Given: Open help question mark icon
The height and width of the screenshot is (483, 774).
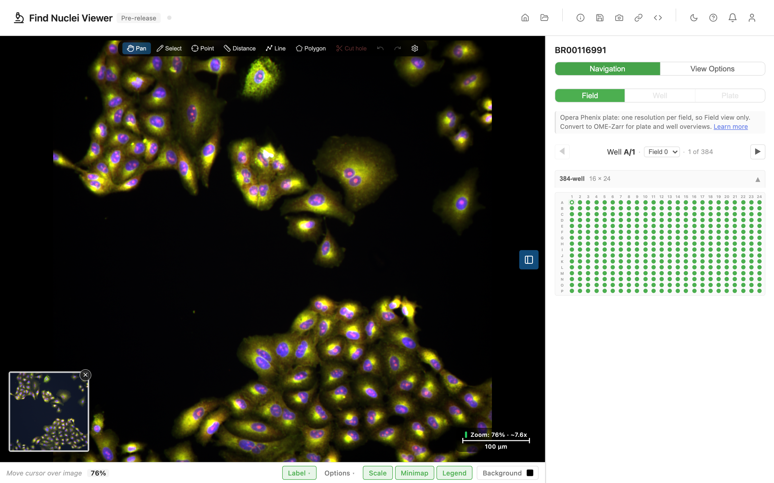Looking at the screenshot, I should pos(713,18).
